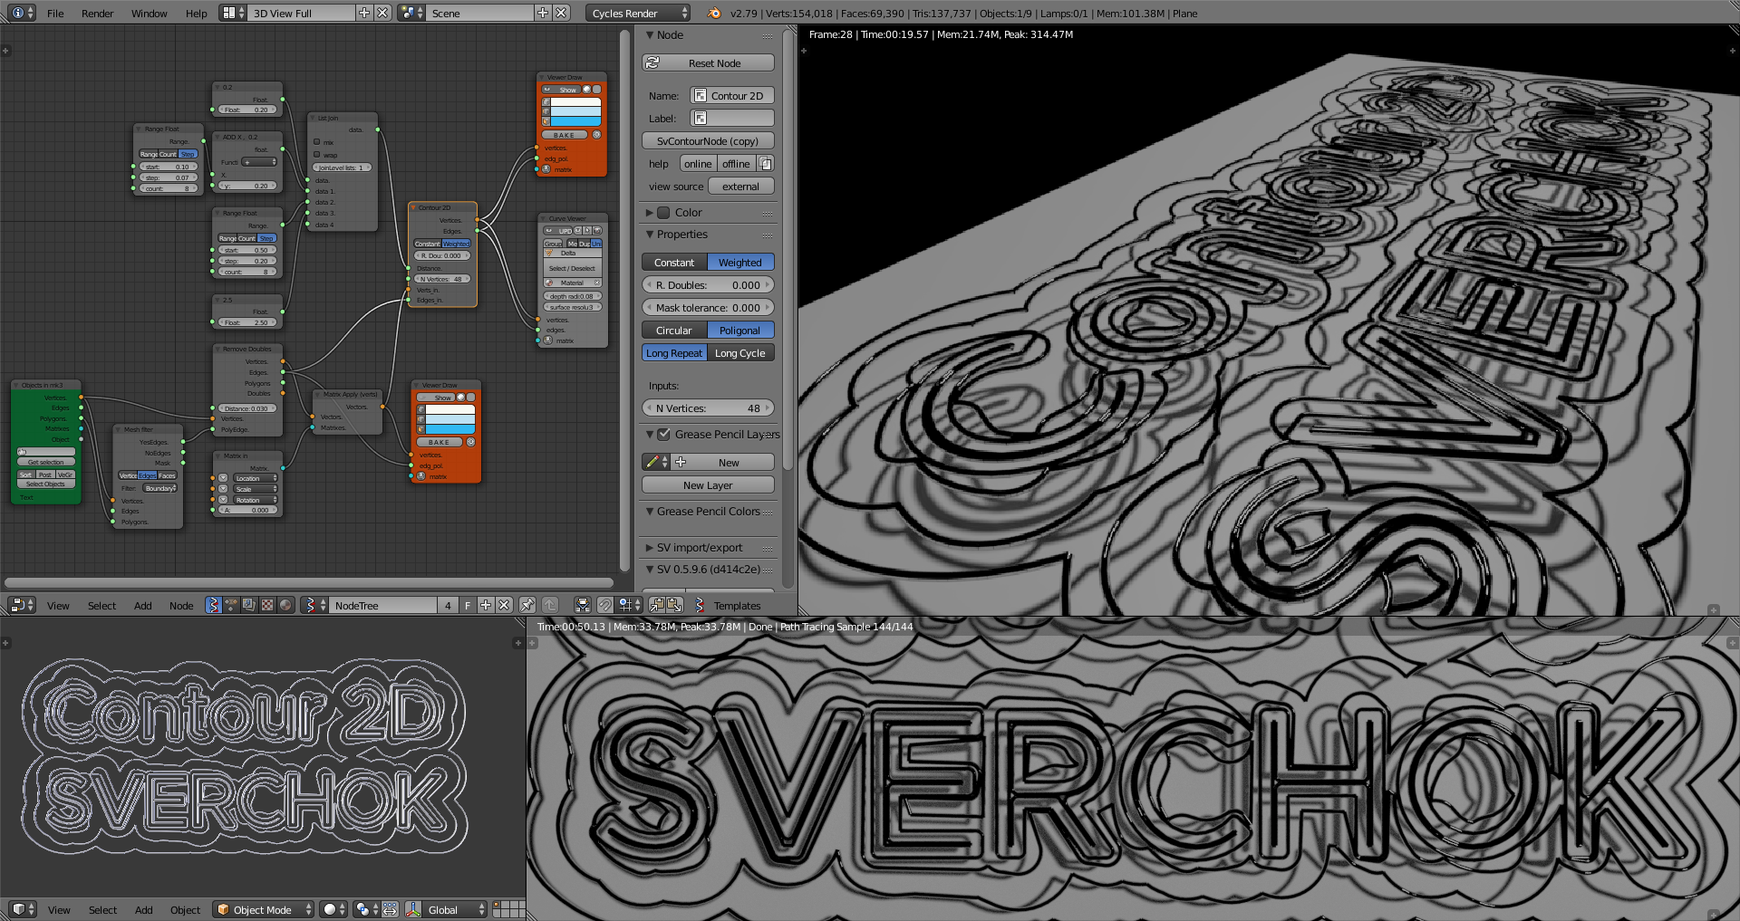The width and height of the screenshot is (1740, 921).
Task: Delete the current Scene with the X icon
Action: click(561, 13)
